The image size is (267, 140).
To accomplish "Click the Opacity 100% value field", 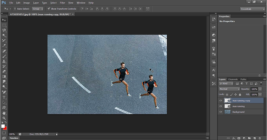I will [x=254, y=89].
